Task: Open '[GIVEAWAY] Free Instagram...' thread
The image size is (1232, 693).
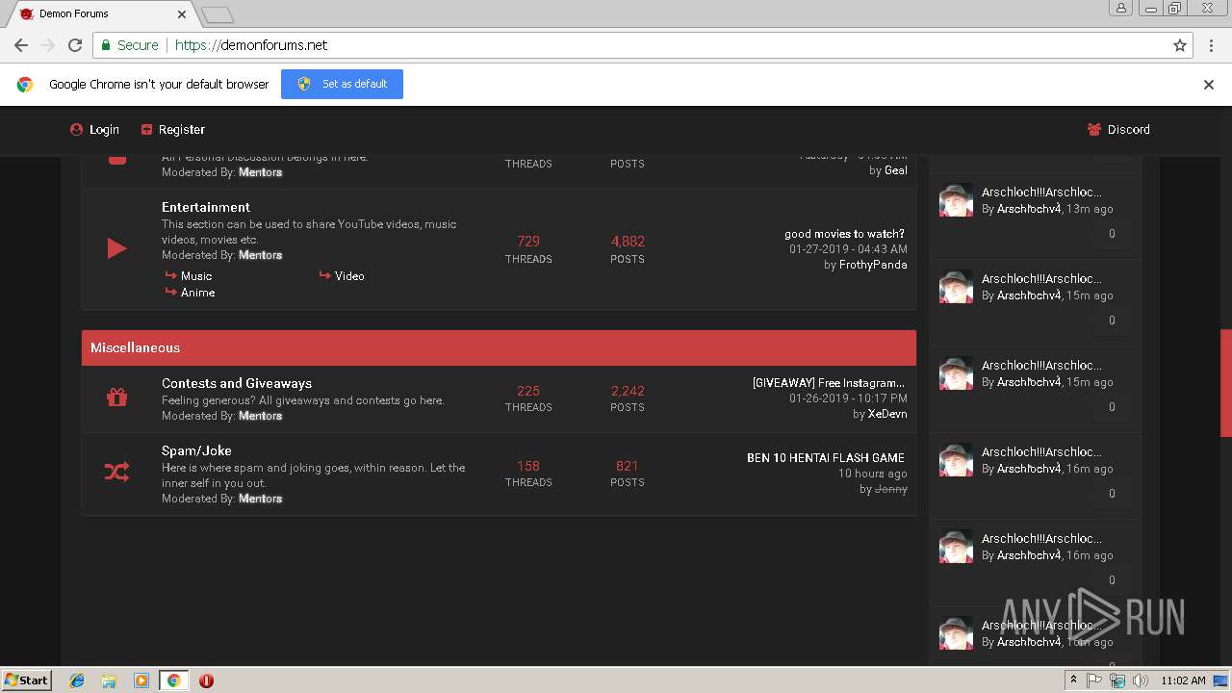Action: 829,383
